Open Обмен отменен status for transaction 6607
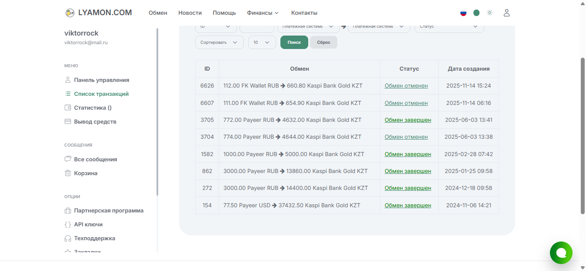The width and height of the screenshot is (586, 271). coord(406,103)
